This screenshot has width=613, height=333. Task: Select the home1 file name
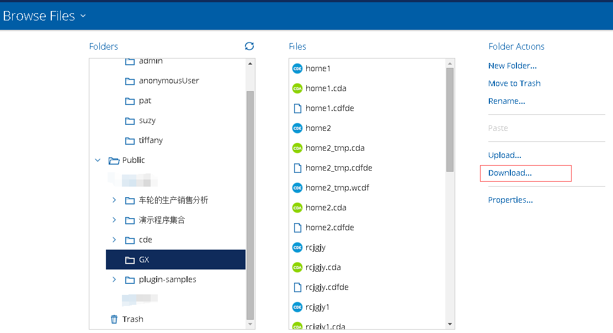click(318, 68)
